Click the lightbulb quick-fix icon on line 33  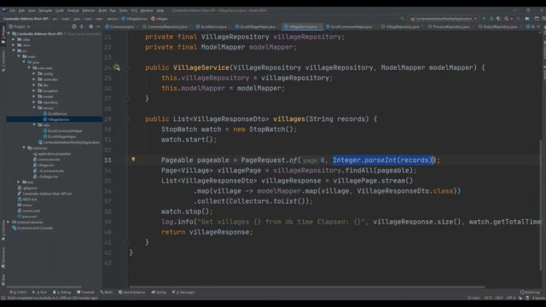pos(133,159)
